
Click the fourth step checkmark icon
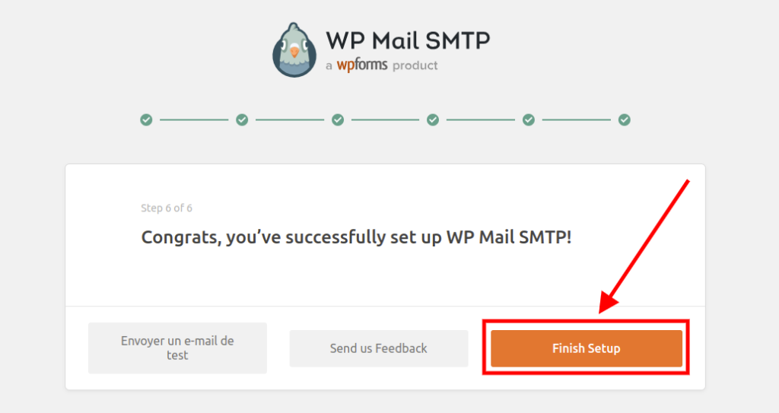[433, 119]
